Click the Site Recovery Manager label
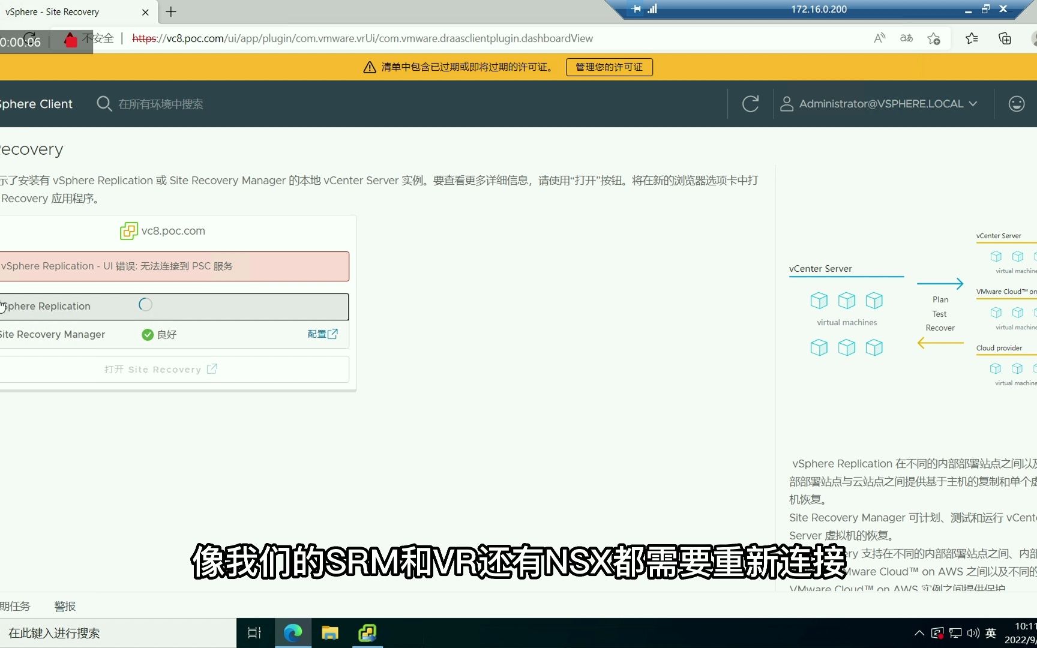Image resolution: width=1037 pixels, height=648 pixels. [52, 334]
